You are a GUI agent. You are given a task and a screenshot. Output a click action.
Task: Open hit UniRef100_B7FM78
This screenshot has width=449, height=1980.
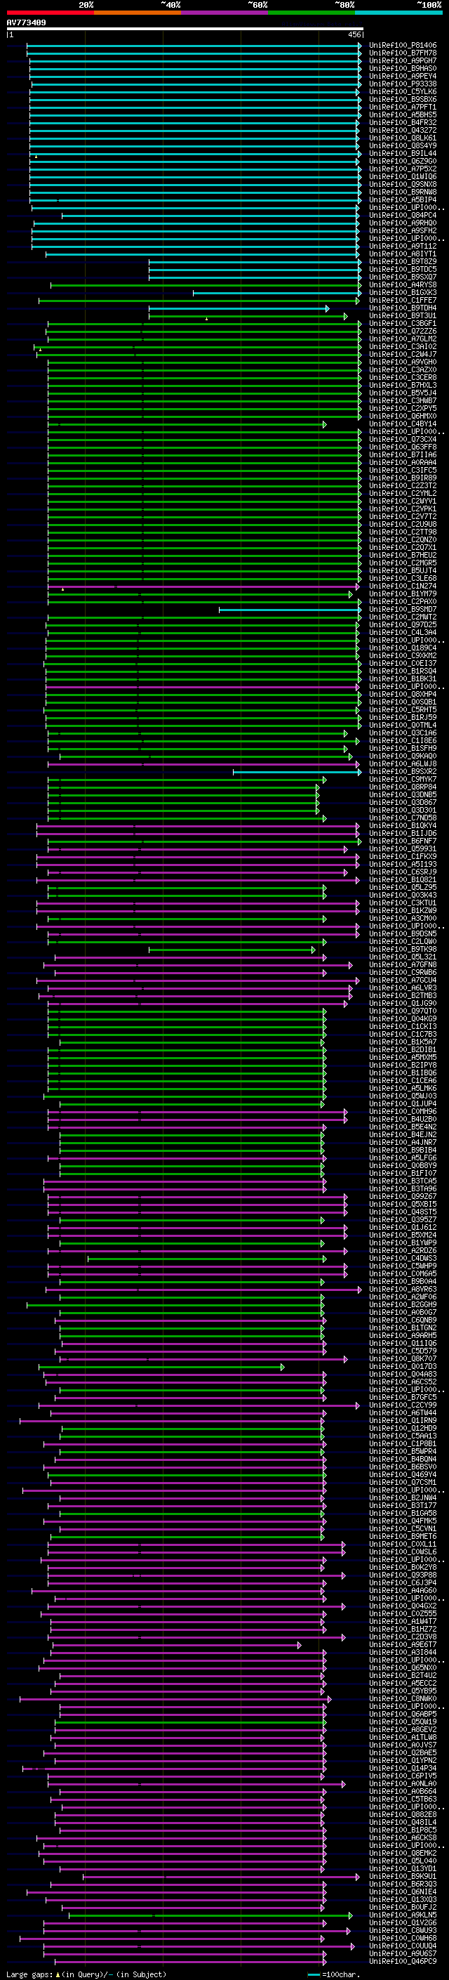(x=403, y=53)
